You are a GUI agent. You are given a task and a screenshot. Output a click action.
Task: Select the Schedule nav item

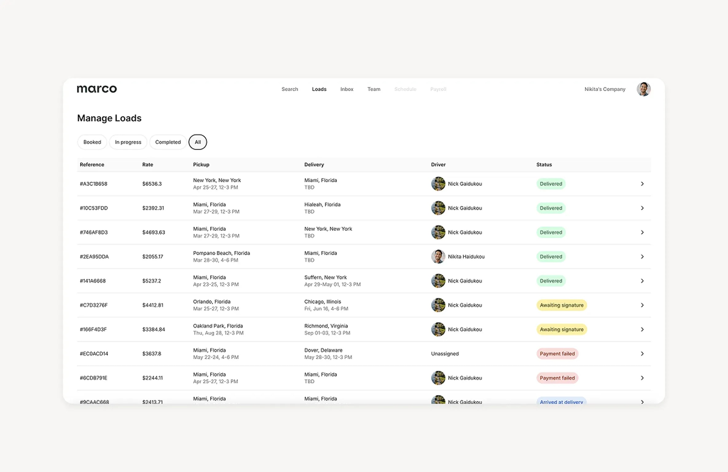[405, 89]
